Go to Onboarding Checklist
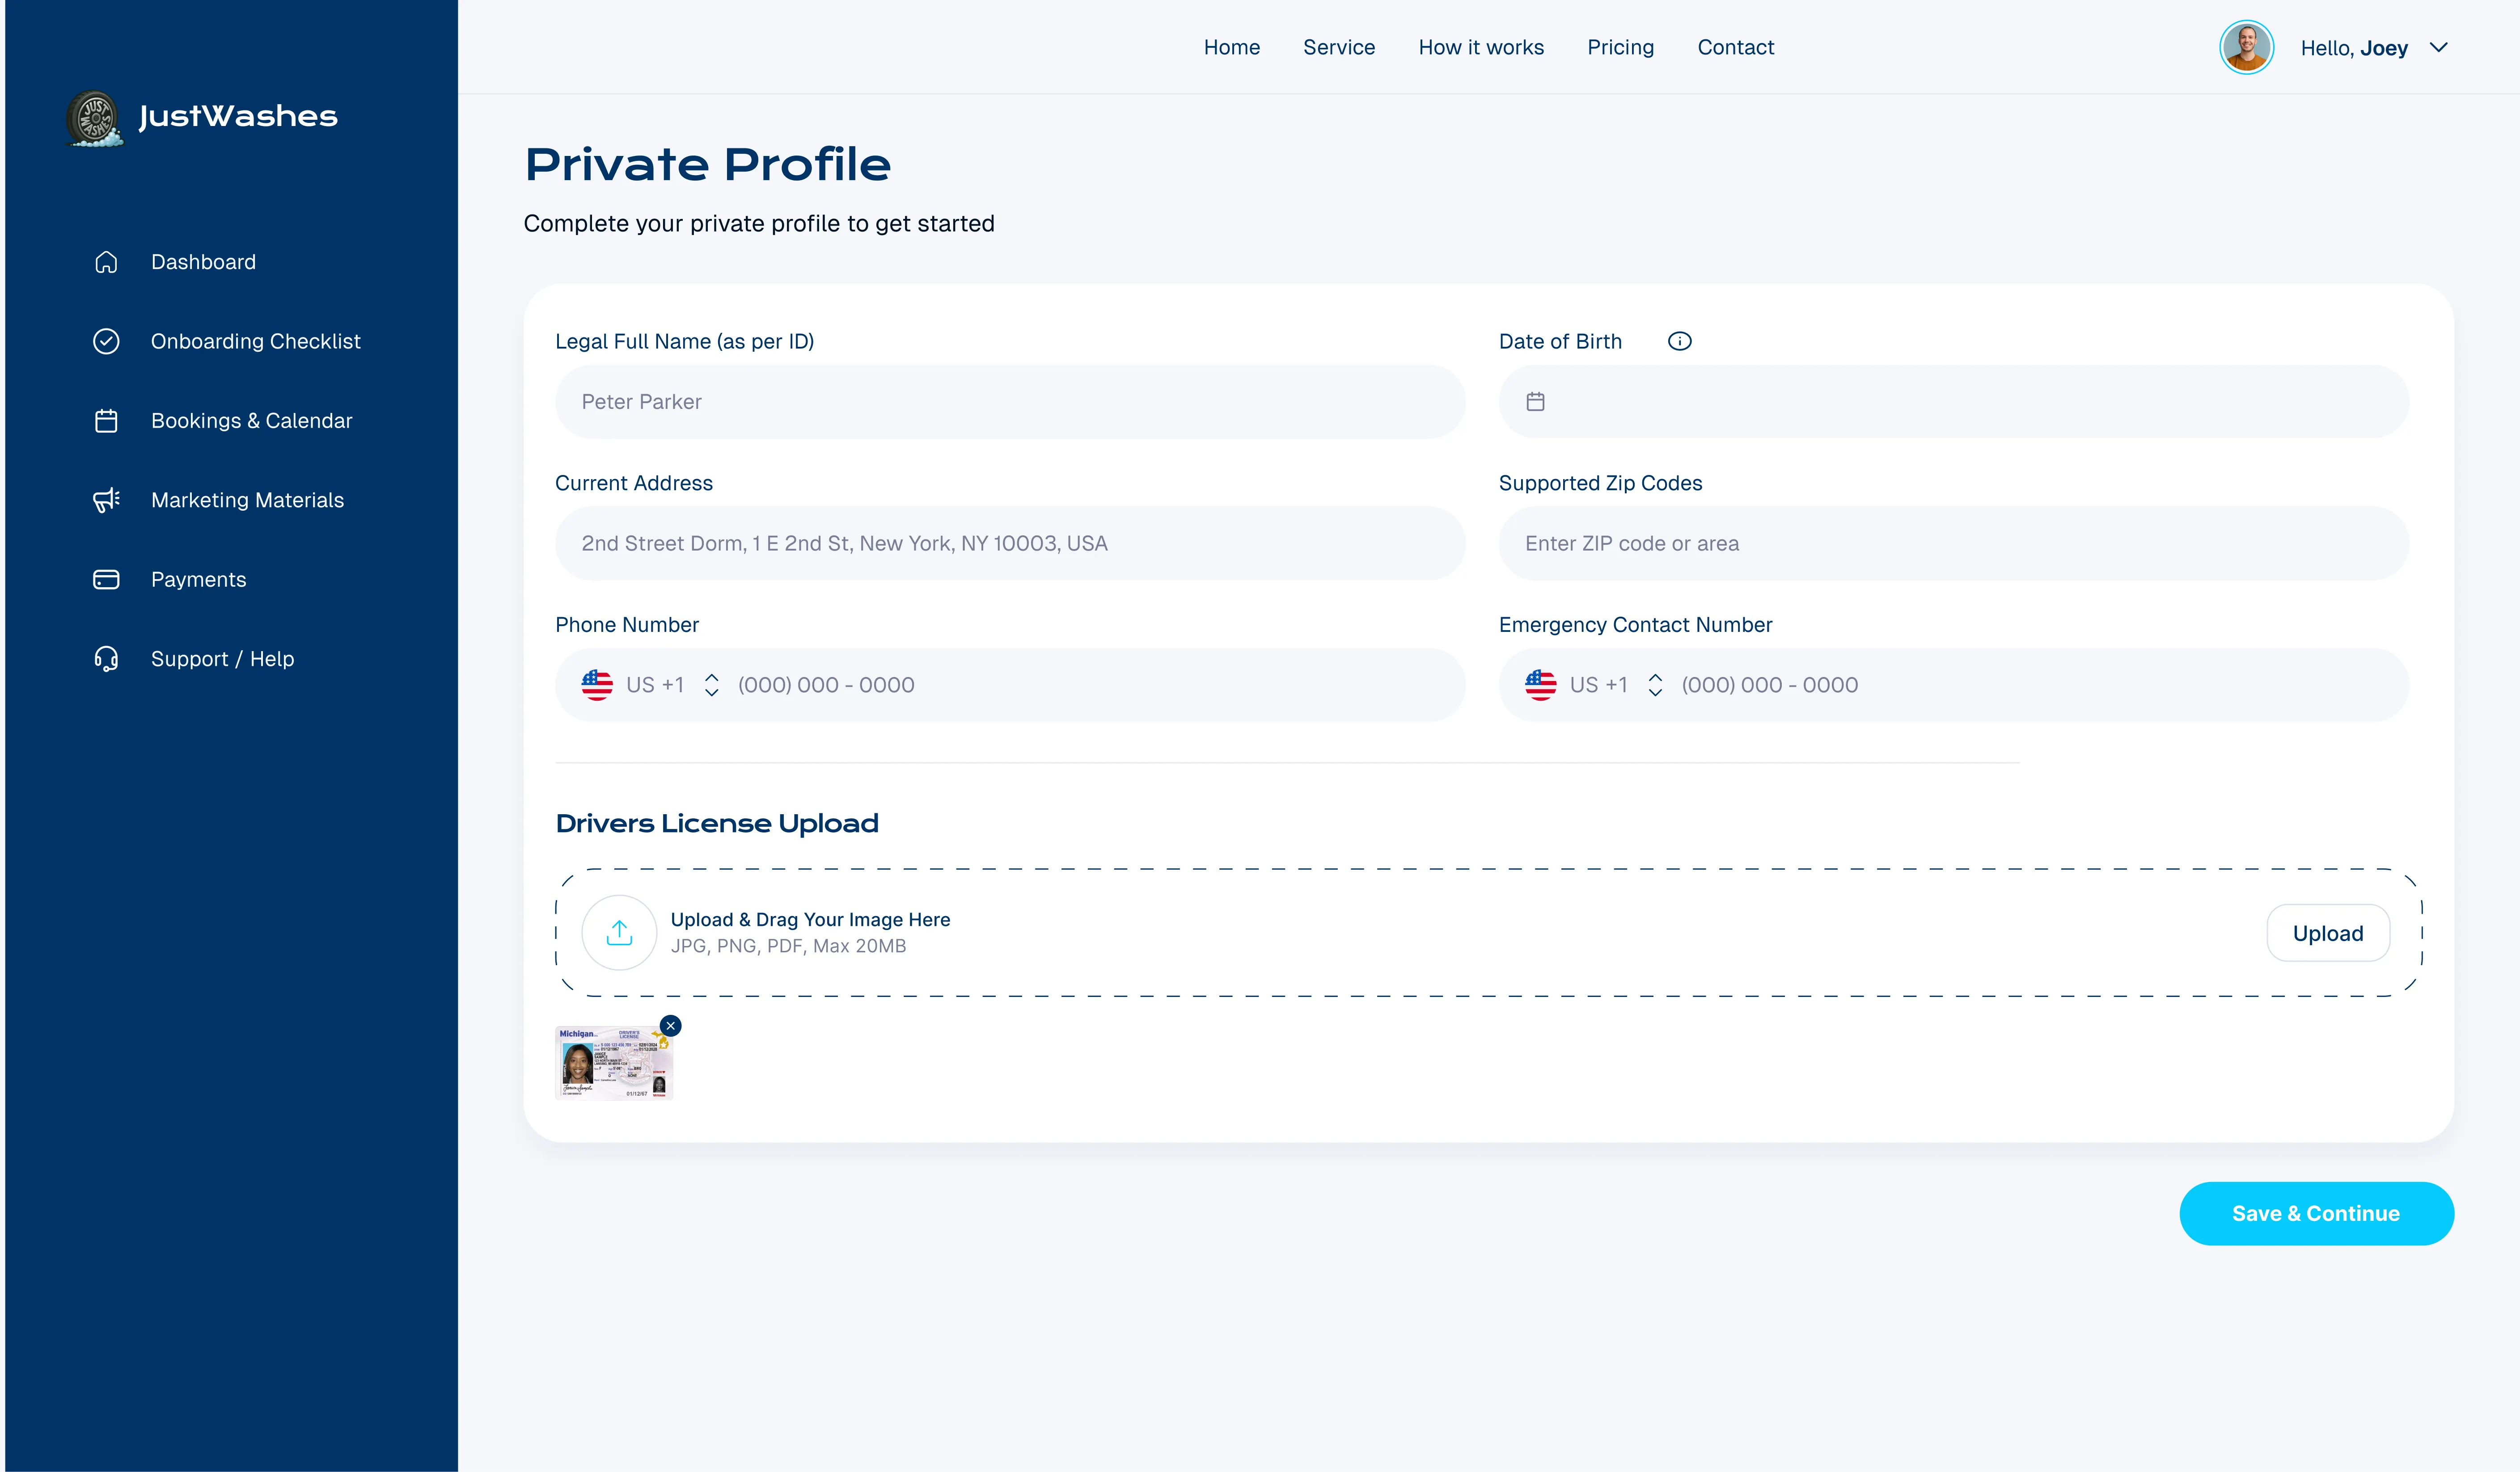Image resolution: width=2520 pixels, height=1472 pixels. [256, 342]
